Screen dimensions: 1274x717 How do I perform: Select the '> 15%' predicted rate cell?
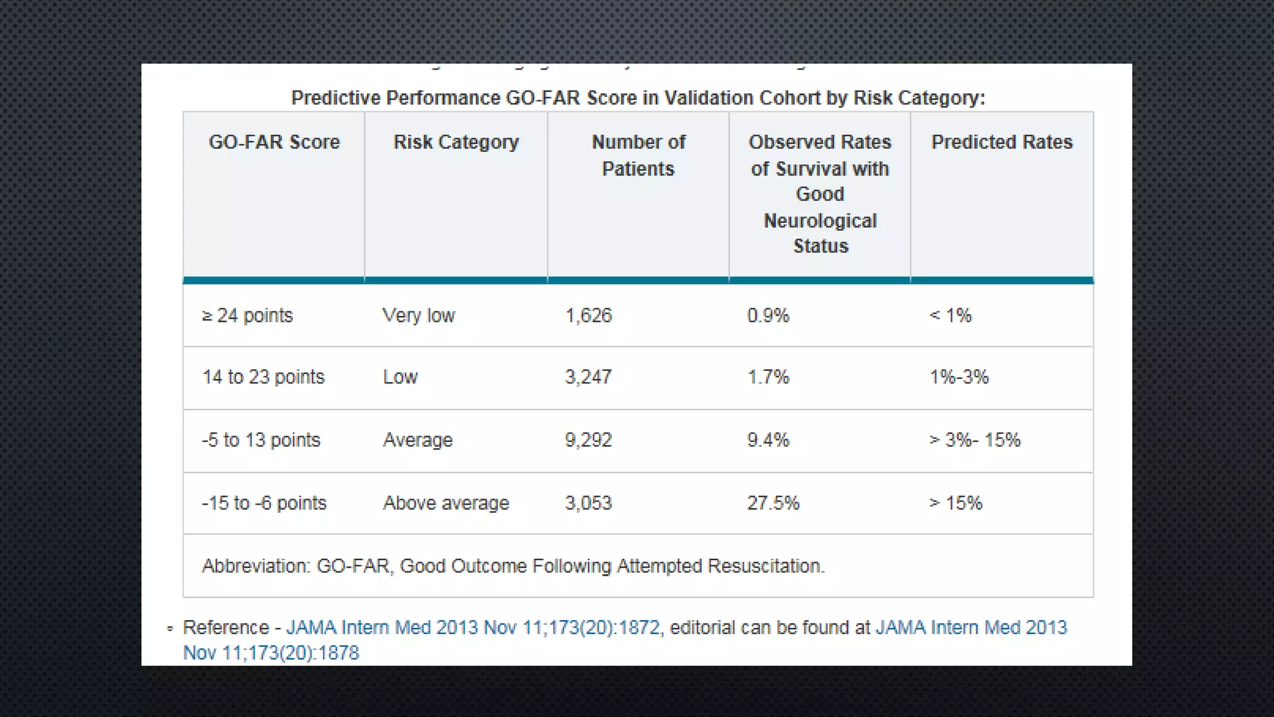(955, 503)
